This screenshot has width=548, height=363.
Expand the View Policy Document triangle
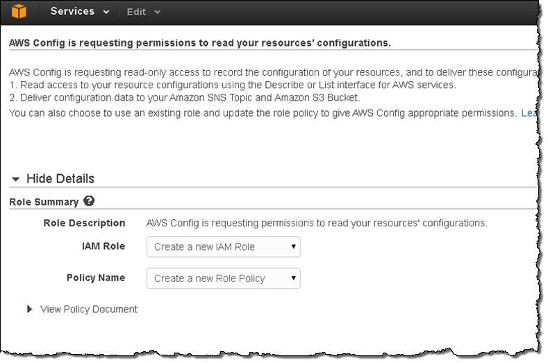30,309
